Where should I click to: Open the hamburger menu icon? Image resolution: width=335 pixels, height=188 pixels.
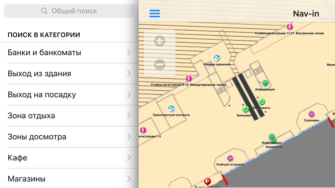(x=154, y=13)
